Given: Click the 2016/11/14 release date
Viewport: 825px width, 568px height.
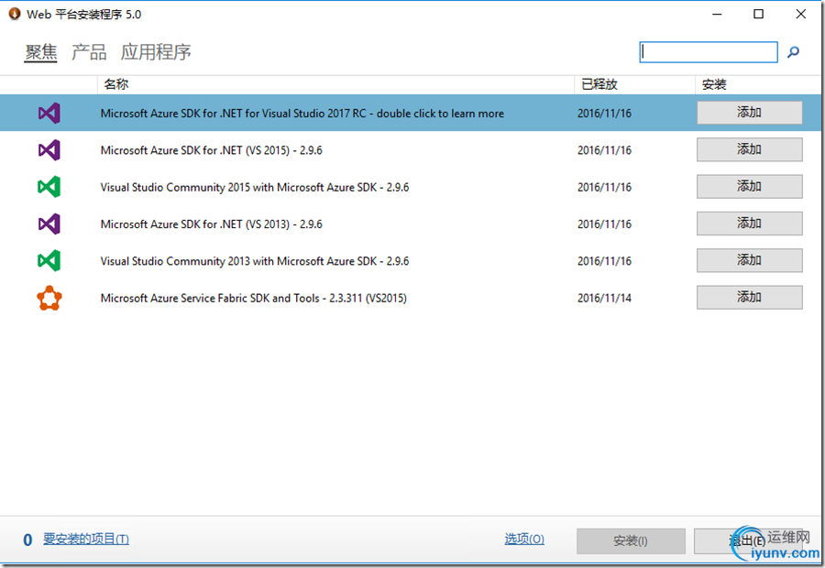Looking at the screenshot, I should tap(604, 299).
